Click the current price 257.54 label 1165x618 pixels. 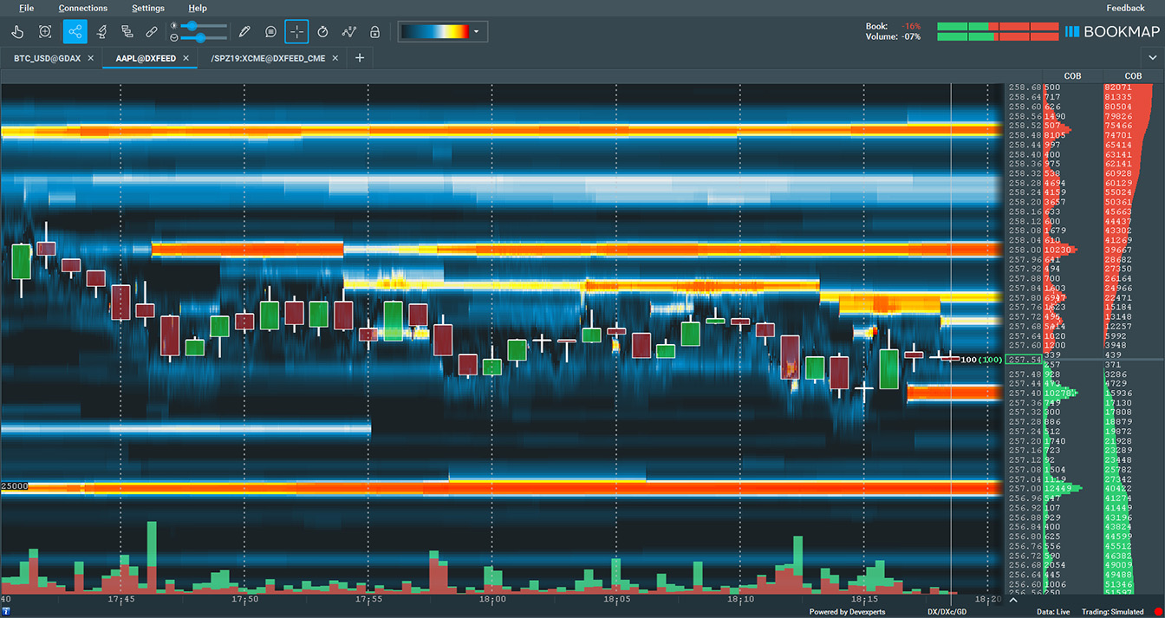coord(1025,360)
